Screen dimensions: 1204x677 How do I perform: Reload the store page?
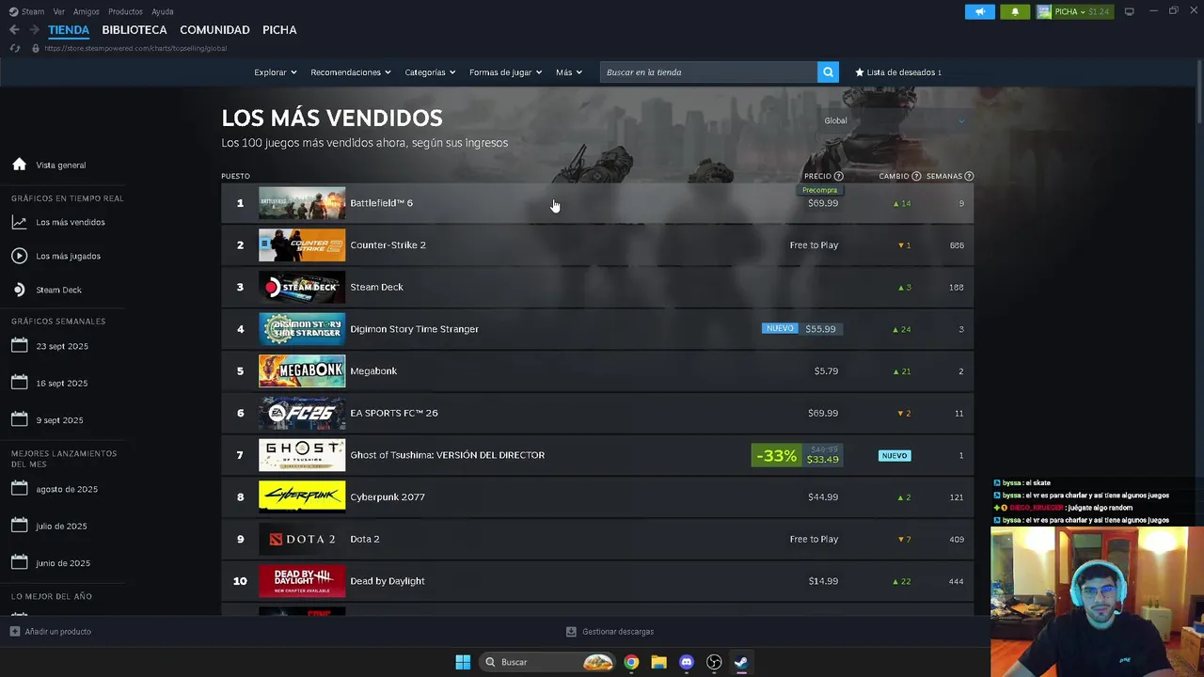(14, 48)
